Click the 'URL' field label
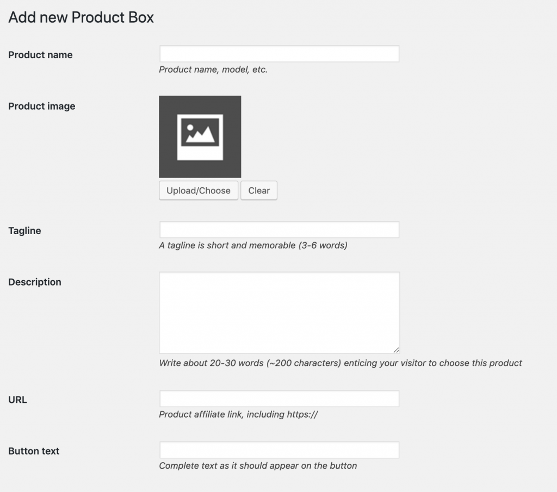The width and height of the screenshot is (557, 492). 17,400
